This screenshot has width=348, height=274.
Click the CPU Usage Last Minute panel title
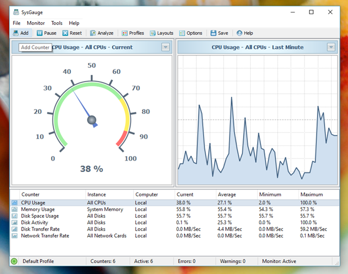coord(257,47)
